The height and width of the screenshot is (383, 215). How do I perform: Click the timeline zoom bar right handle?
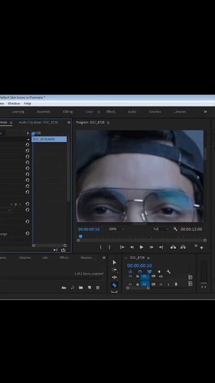148,288
